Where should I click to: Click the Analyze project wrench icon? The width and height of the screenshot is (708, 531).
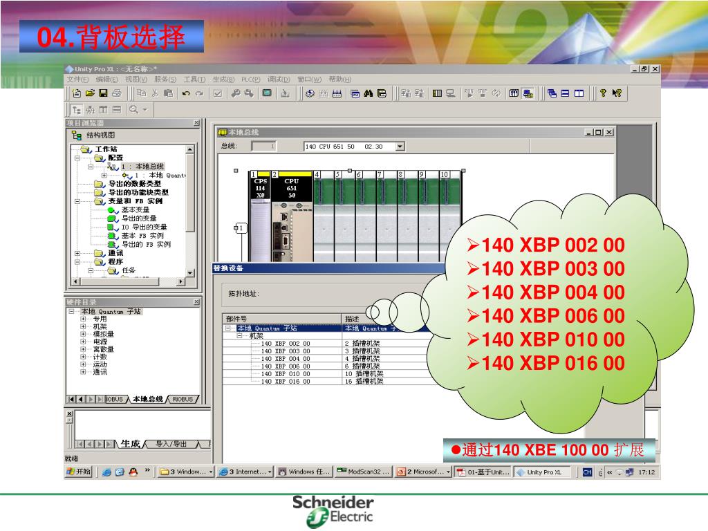(235, 93)
